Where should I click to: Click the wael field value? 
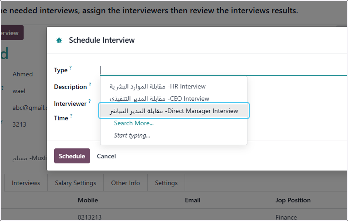(x=19, y=91)
